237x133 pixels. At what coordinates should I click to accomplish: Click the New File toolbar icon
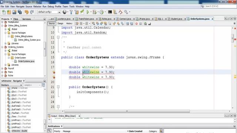pyautogui.click(x=4, y=12)
